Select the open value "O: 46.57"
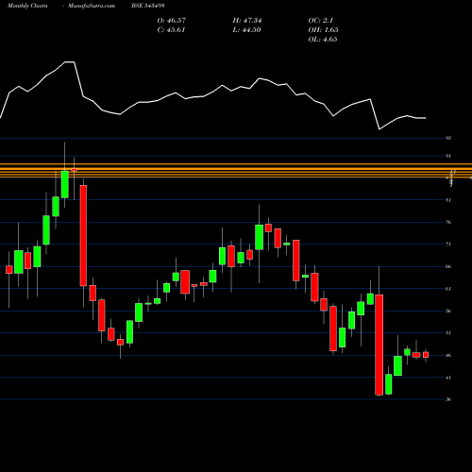472x472 pixels. click(172, 21)
